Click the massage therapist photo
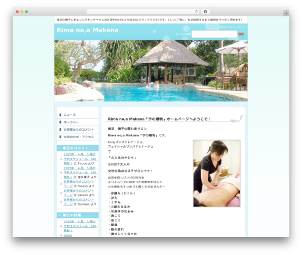Viewport: 302px width, 255px height. point(217,174)
